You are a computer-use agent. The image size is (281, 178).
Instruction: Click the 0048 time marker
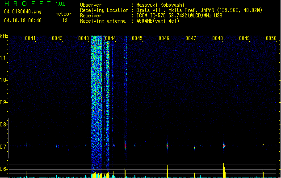click(218, 38)
